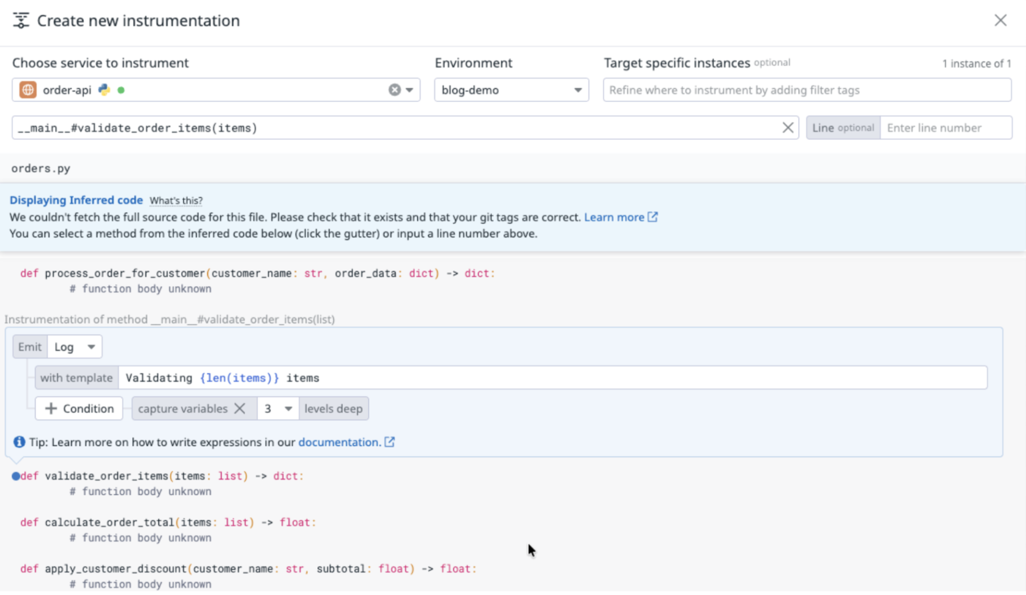Click the Python language icon

pos(104,90)
